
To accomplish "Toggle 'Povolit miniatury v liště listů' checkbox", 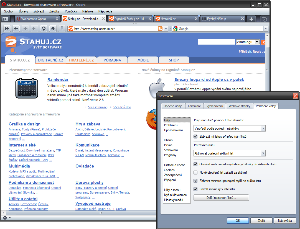I will tap(195, 189).
